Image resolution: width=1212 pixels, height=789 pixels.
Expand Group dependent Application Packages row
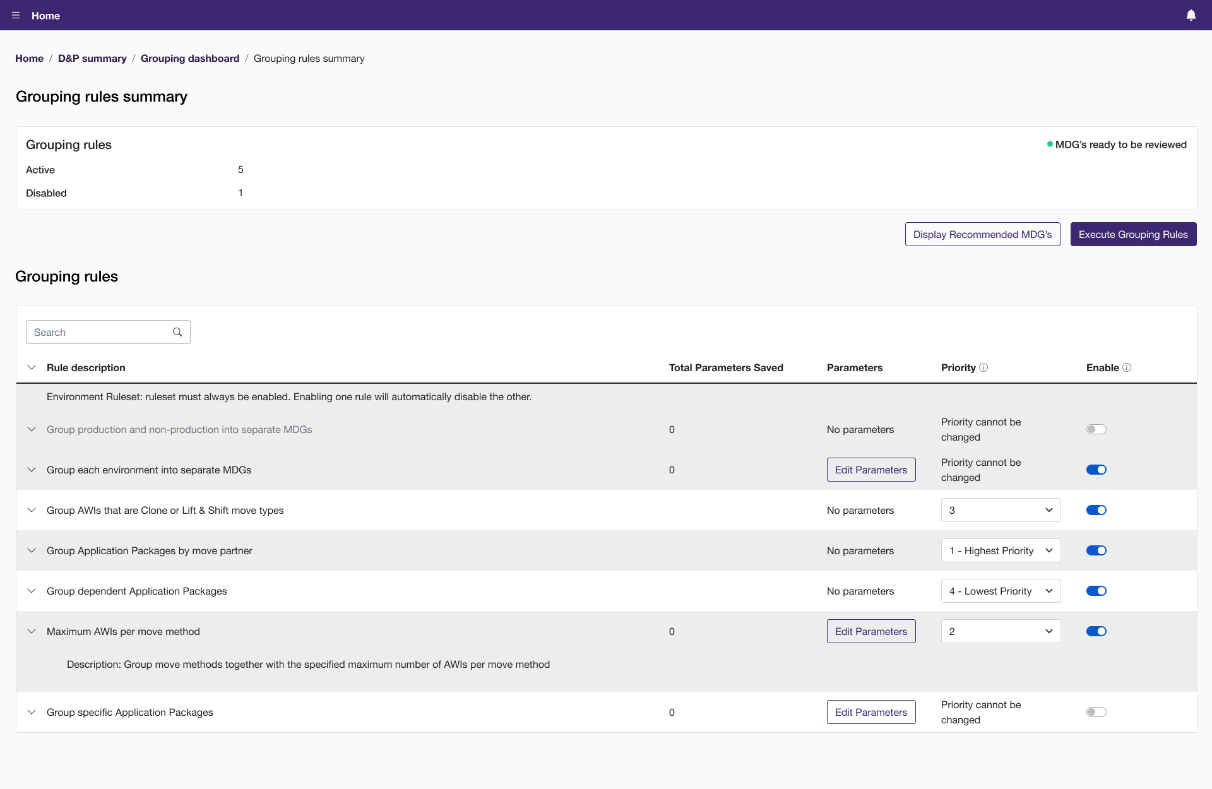(x=32, y=591)
